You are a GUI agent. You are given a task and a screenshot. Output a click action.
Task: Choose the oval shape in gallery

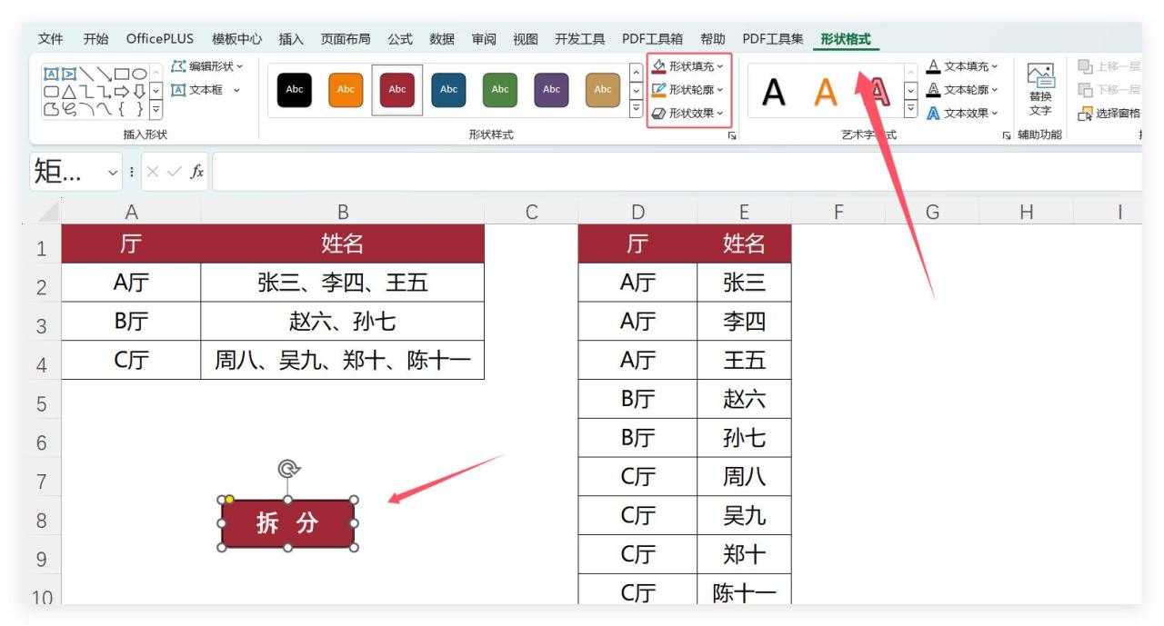point(139,74)
